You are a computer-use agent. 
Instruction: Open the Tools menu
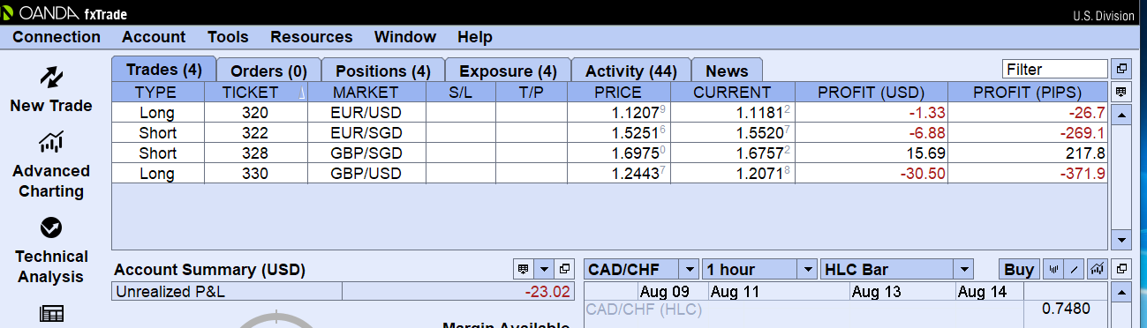point(228,37)
